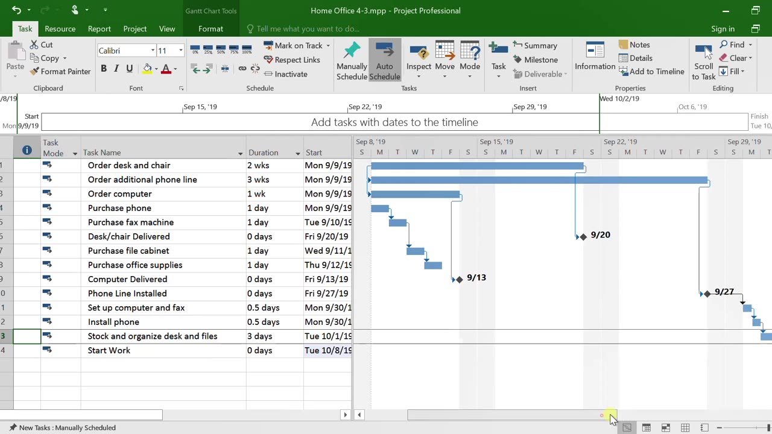Apply red font color swatch
The width and height of the screenshot is (772, 434).
pyautogui.click(x=166, y=69)
